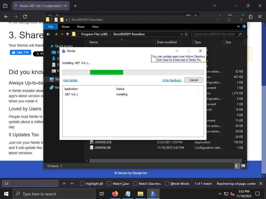Go back in the Explorer window
Viewport: 266px width, 199px height.
point(48,34)
